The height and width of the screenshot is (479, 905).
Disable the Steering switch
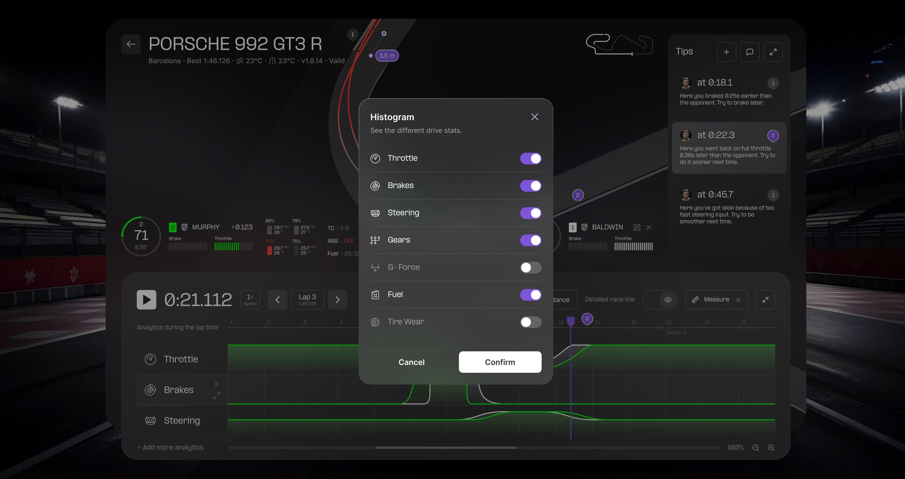tap(530, 213)
